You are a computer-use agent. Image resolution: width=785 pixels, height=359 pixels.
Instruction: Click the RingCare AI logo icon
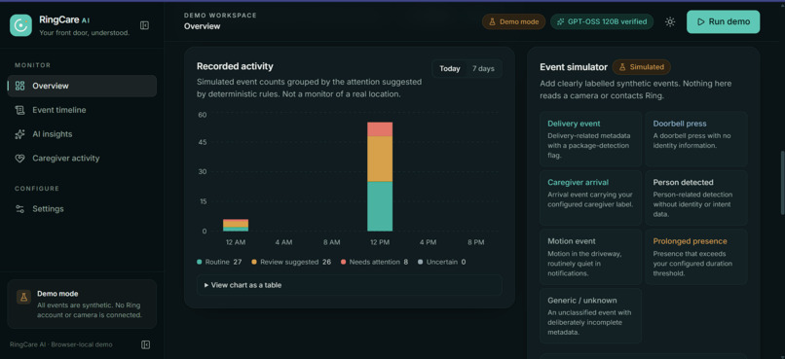coord(20,25)
